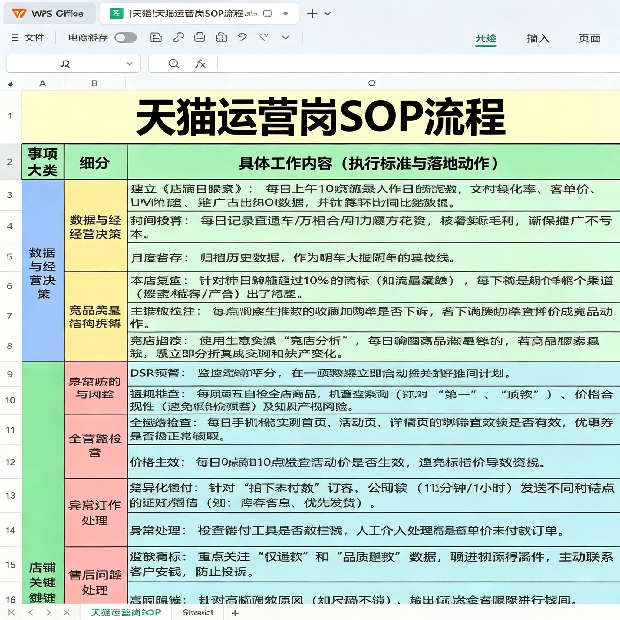The image size is (620, 620).
Task: Click the cell starting with DSR
Action: [374, 373]
